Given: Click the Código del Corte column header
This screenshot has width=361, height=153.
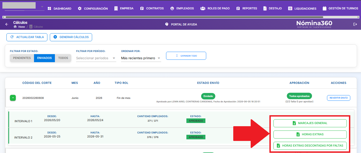Looking at the screenshot, I should [37, 83].
